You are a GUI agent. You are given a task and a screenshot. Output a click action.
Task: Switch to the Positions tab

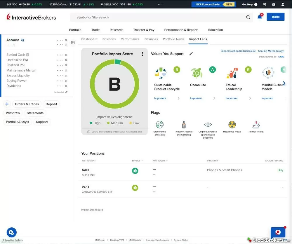109,39
